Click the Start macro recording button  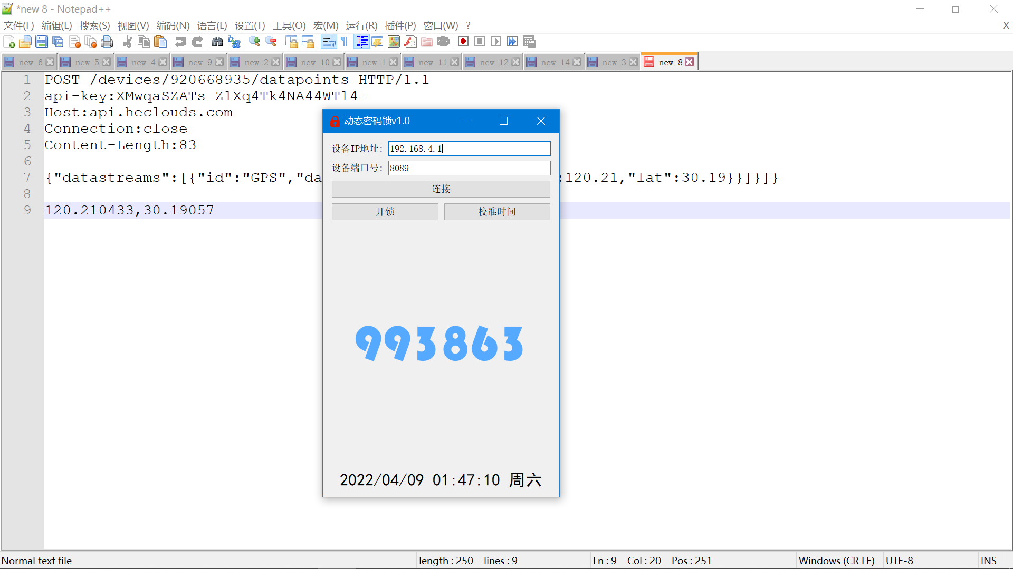point(463,42)
